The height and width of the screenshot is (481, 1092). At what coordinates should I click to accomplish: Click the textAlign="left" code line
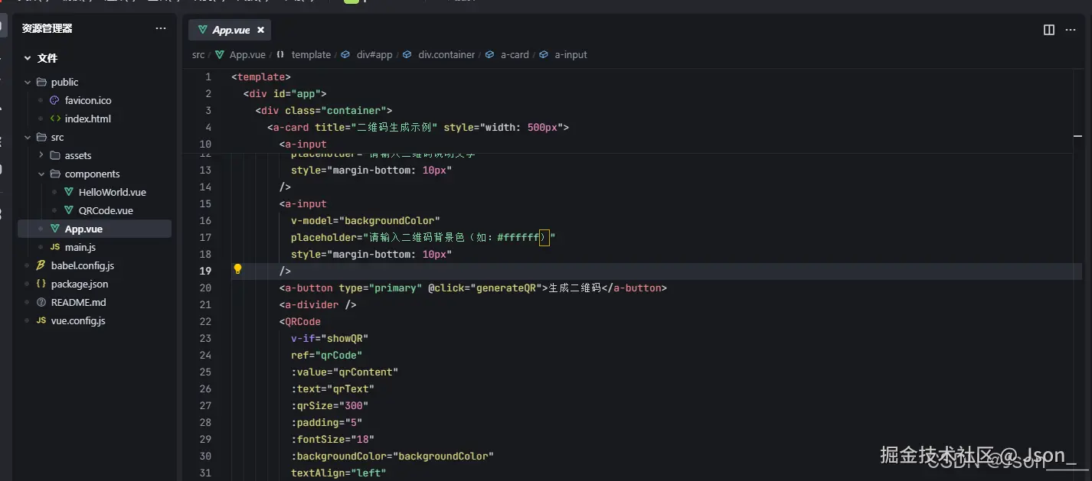338,473
